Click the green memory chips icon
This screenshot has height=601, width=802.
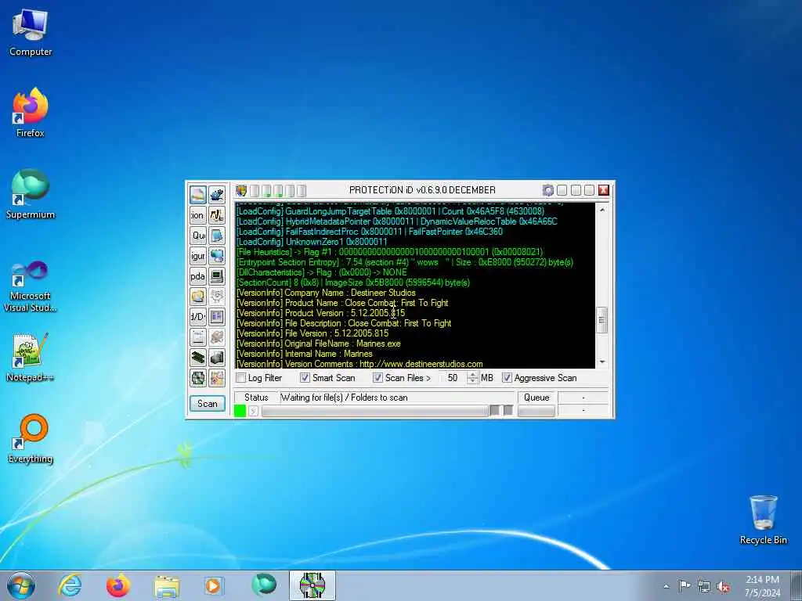pos(198,358)
